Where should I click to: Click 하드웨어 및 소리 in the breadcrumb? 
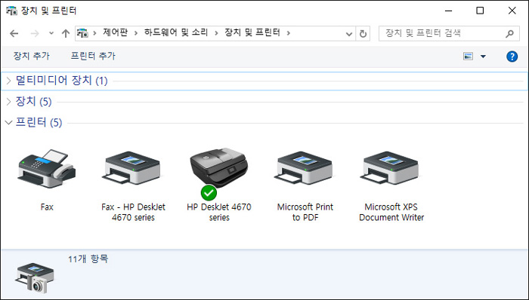point(176,32)
